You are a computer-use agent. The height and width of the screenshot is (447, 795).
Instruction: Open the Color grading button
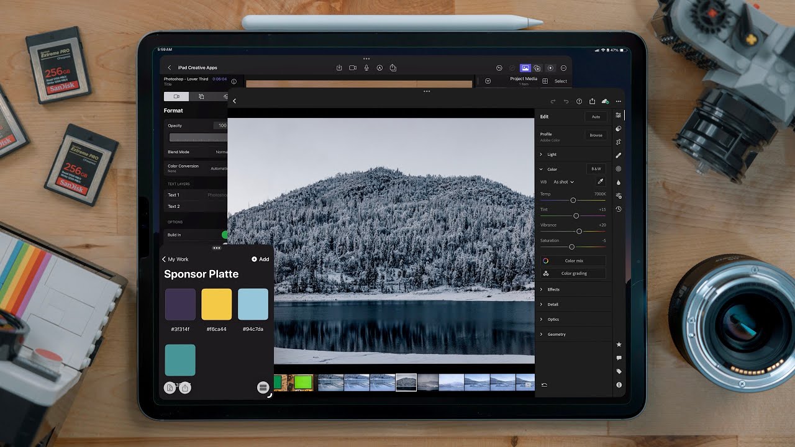click(x=573, y=273)
